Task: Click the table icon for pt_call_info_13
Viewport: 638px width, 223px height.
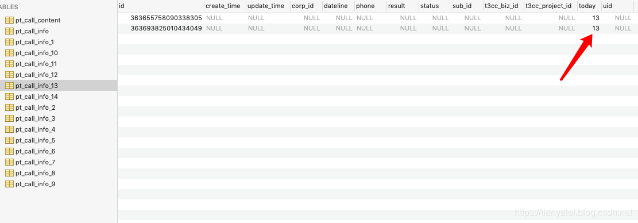Action: 9,86
